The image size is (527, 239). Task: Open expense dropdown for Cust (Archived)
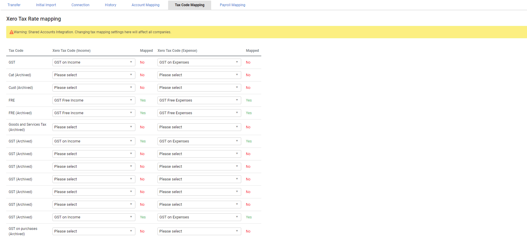(199, 88)
